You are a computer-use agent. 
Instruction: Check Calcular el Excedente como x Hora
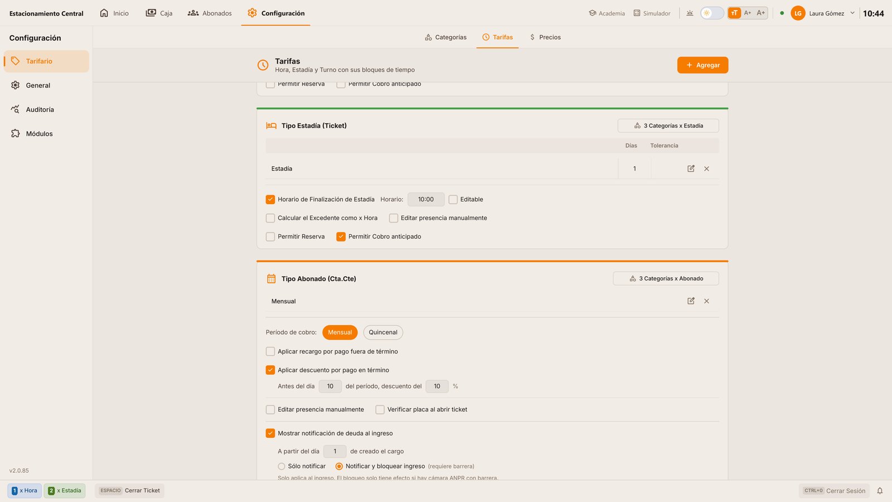(270, 218)
